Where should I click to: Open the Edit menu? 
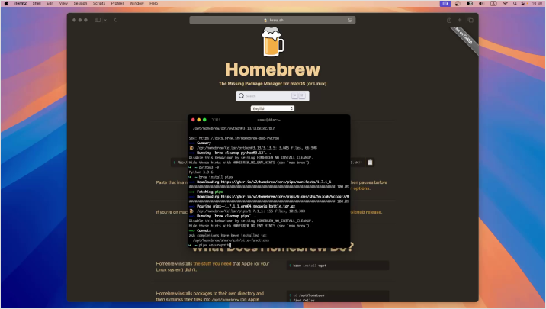coord(50,3)
